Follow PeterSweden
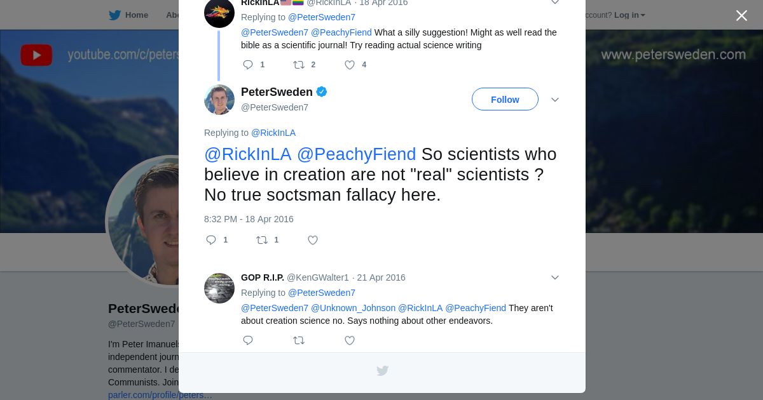 click(505, 100)
